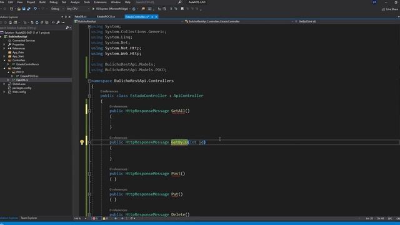Click the Search Solution Explorer field
400x225 pixels.
point(32,27)
